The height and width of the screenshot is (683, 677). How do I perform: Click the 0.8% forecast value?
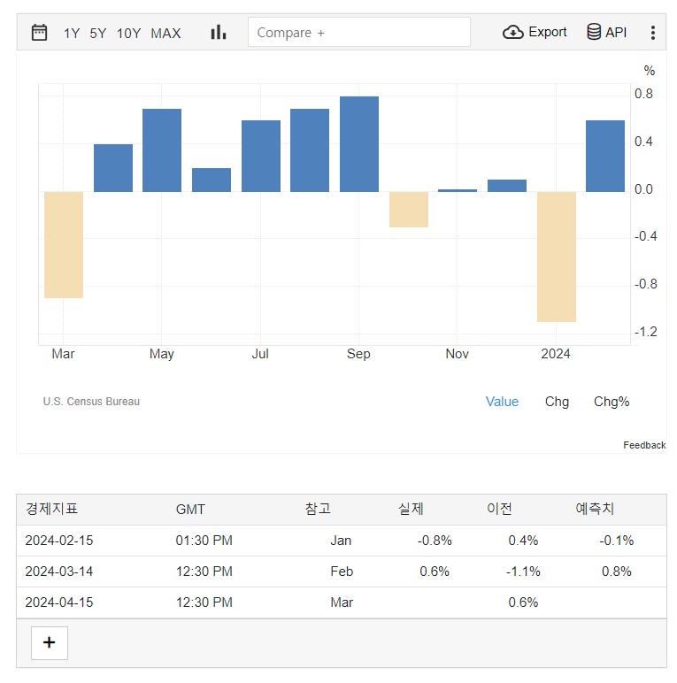coord(617,572)
